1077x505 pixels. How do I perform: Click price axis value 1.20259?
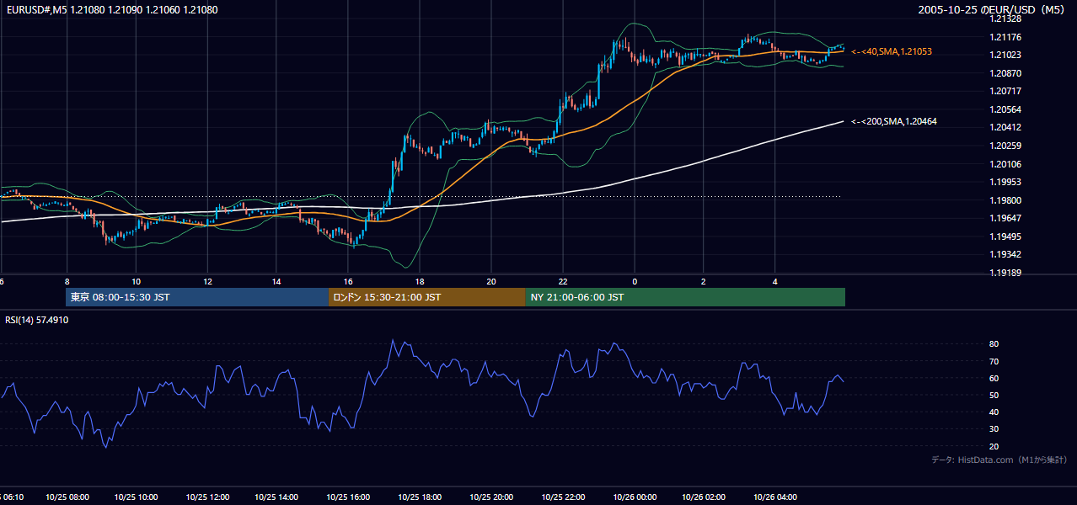[x=1006, y=146]
